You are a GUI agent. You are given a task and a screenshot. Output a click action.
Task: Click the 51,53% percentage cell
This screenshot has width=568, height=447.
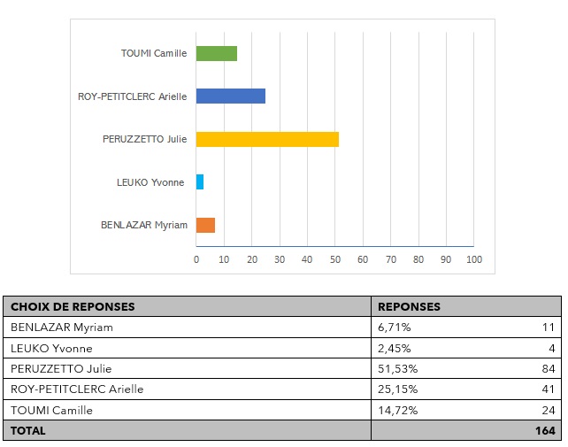click(398, 369)
